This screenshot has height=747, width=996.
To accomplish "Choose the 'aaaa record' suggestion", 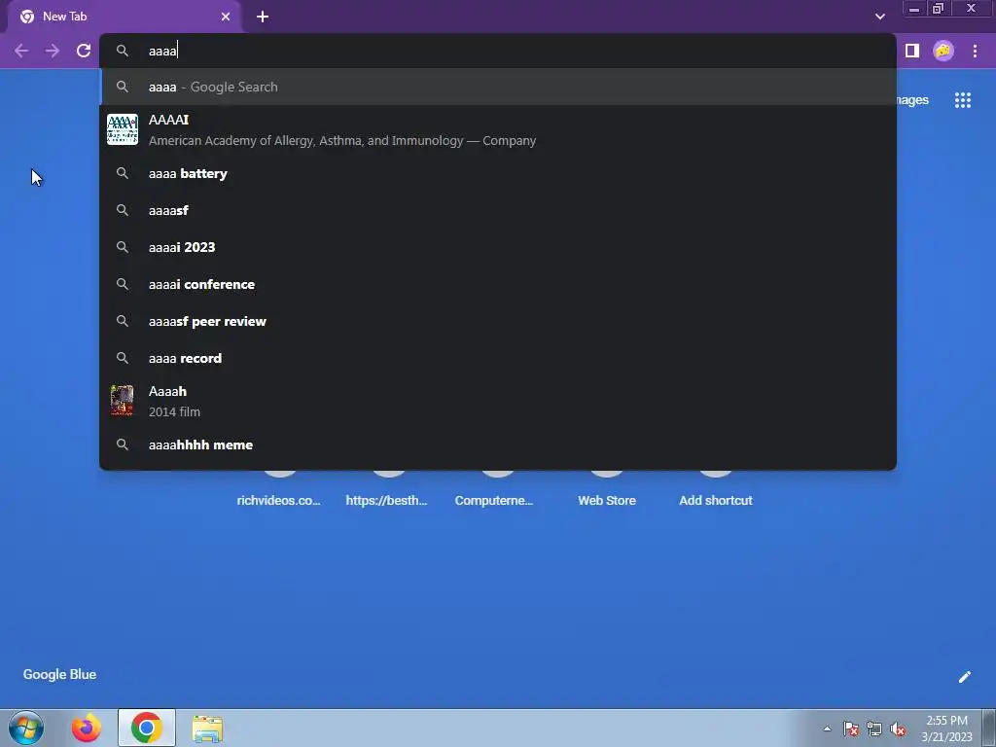I will tap(497, 358).
